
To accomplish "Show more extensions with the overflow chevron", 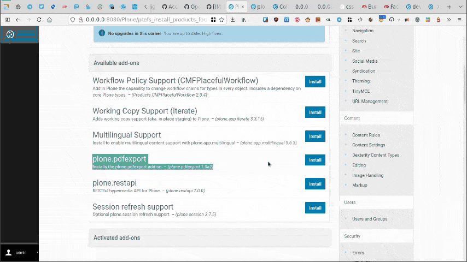I will (x=449, y=20).
